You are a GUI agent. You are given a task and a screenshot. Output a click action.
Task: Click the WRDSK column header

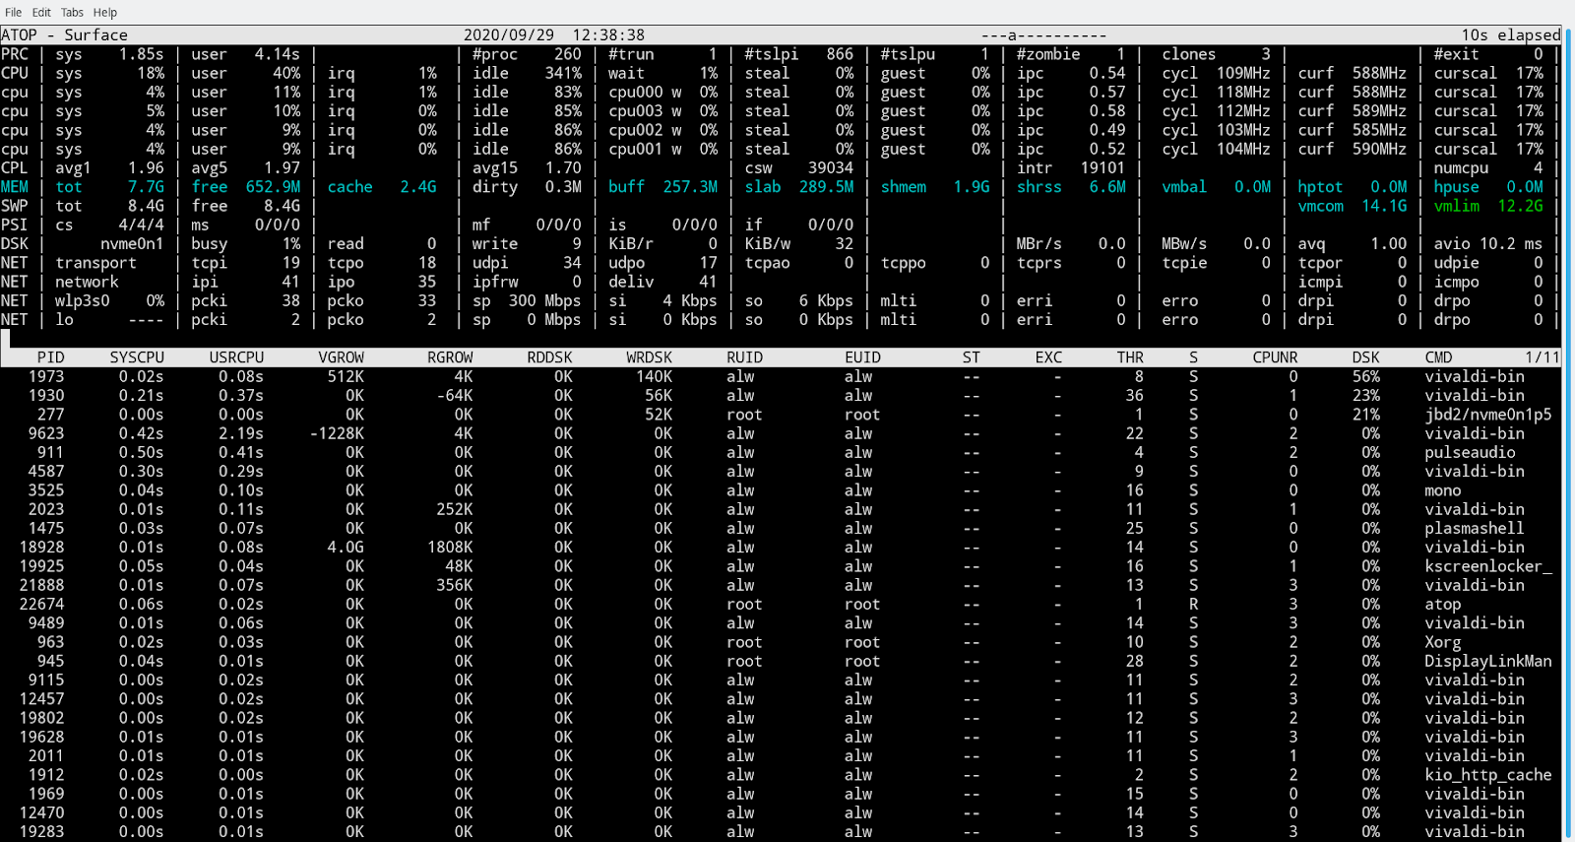[649, 357]
